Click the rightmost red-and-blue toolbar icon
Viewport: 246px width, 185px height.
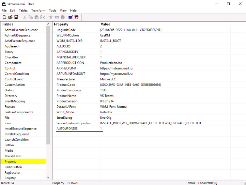76,17
